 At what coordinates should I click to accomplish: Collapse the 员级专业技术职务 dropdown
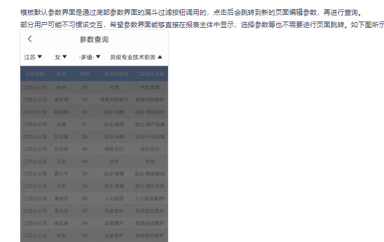[x=136, y=57]
